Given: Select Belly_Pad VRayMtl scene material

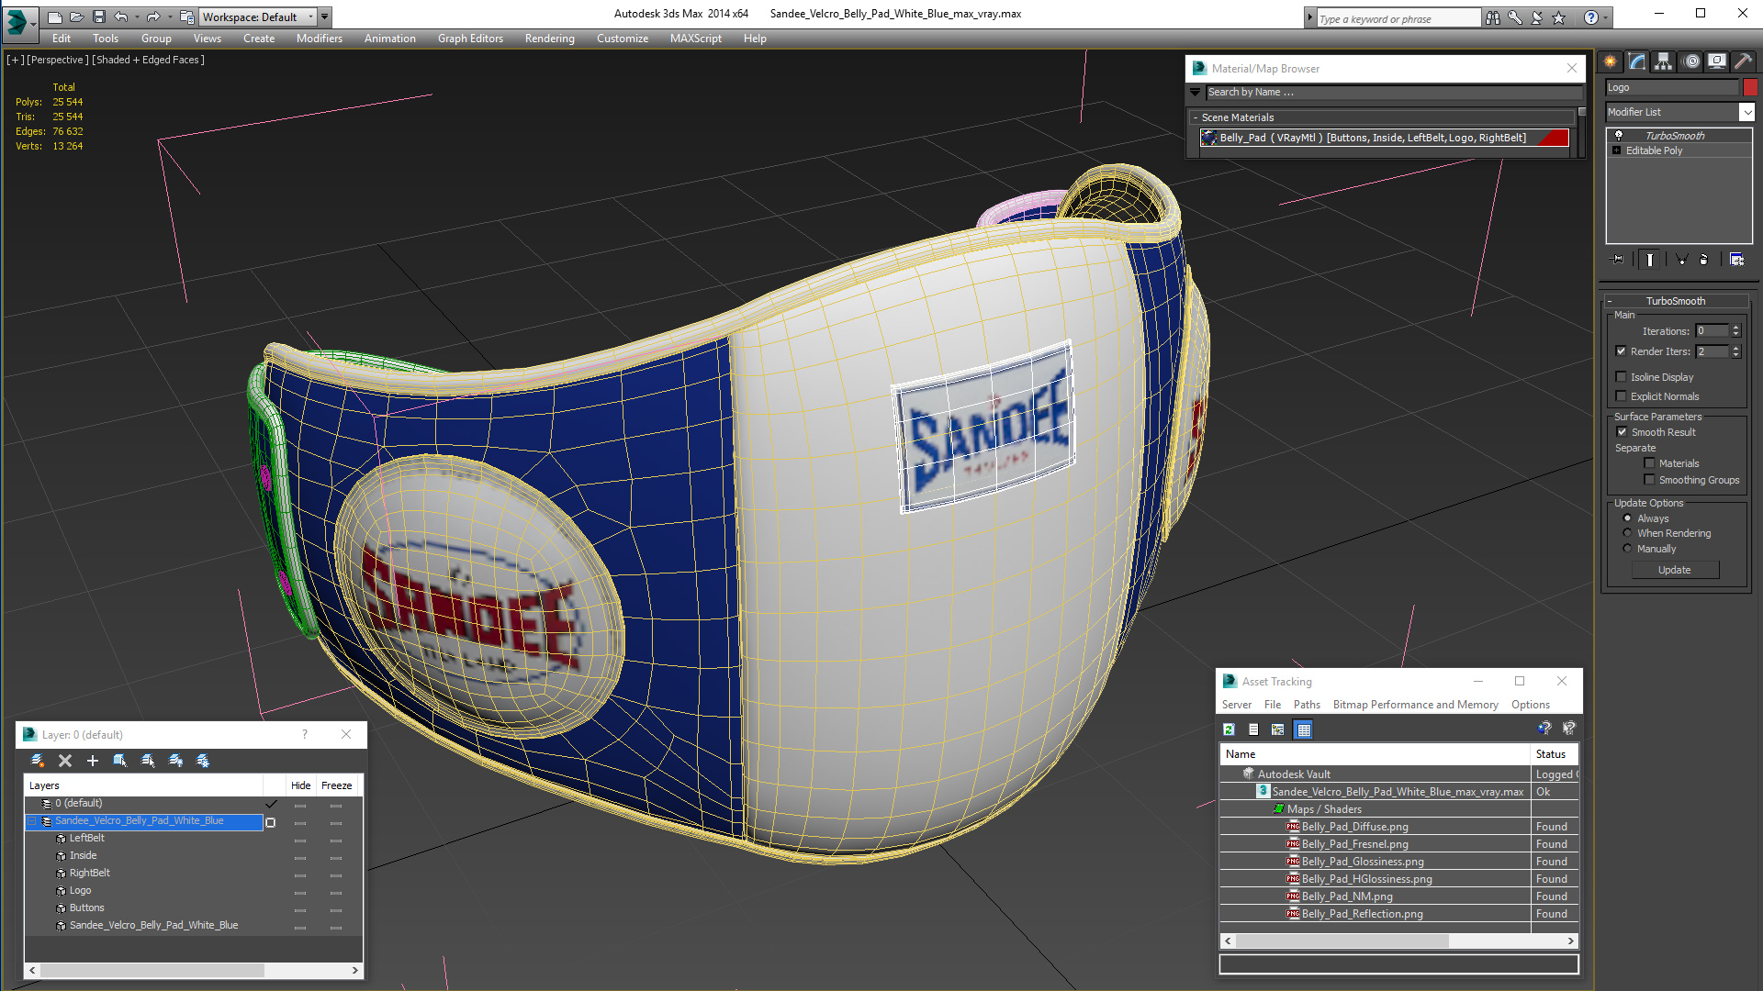Looking at the screenshot, I should click(x=1385, y=138).
